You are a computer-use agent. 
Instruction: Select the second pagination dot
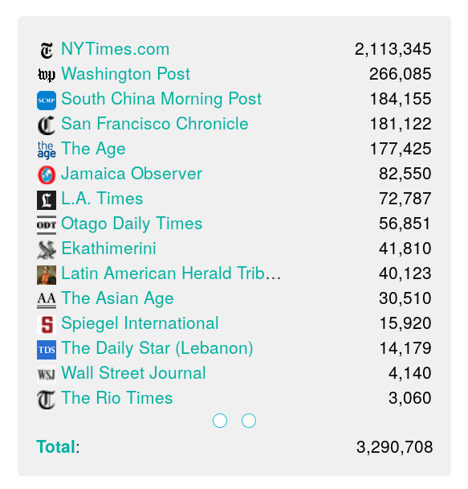(249, 421)
